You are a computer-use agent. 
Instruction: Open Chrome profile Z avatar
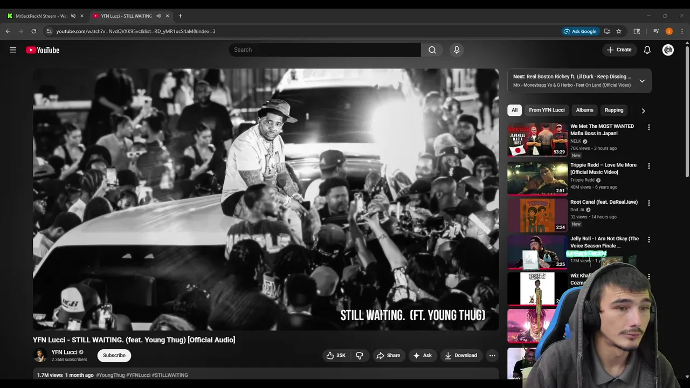click(x=669, y=31)
